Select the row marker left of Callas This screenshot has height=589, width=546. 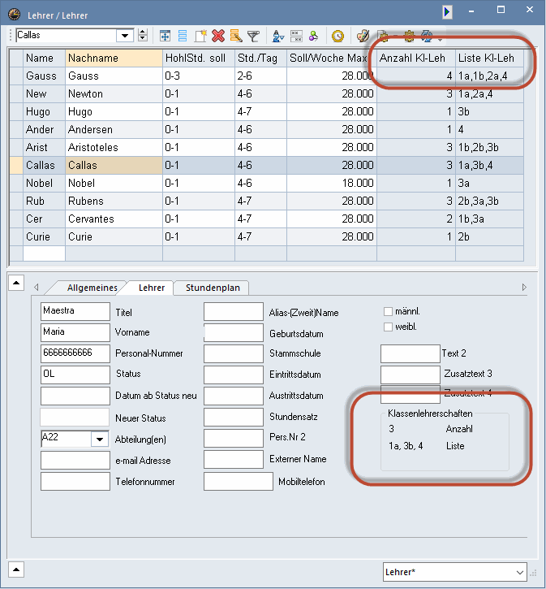click(x=16, y=166)
